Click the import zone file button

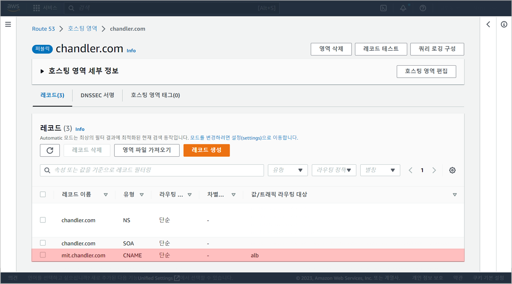point(147,150)
